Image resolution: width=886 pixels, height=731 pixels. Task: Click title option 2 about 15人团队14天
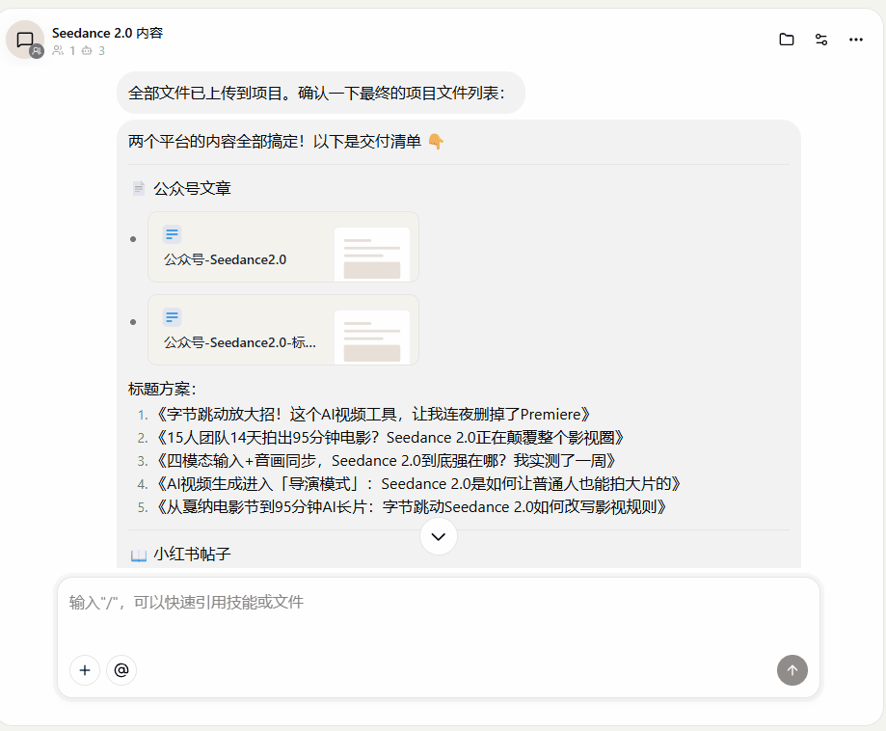click(x=389, y=438)
